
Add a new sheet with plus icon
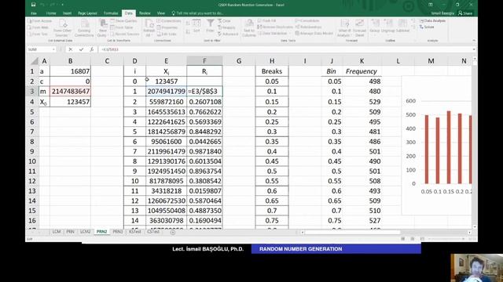173,232
